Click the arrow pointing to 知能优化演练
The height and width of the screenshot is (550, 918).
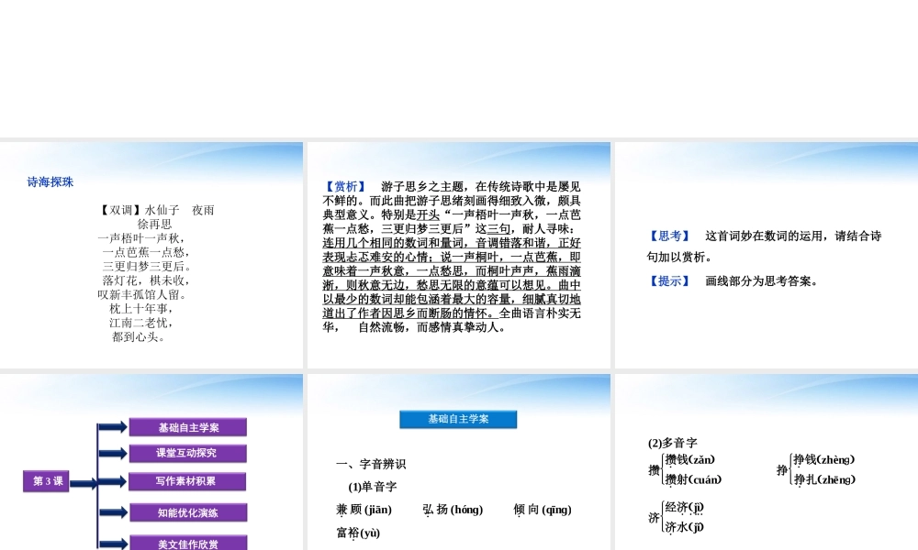112,512
